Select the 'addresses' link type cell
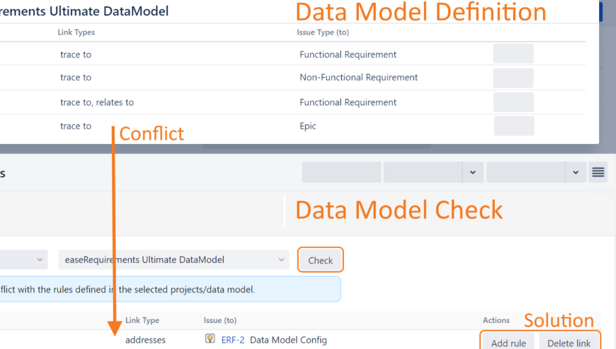 click(145, 340)
